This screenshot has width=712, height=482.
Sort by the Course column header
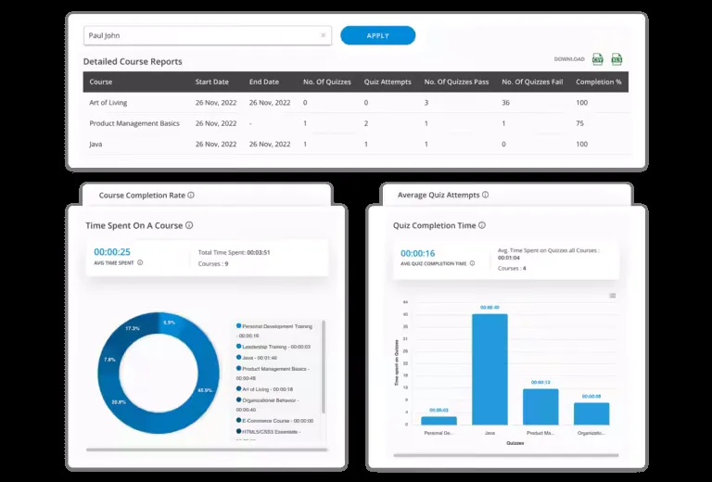click(101, 82)
